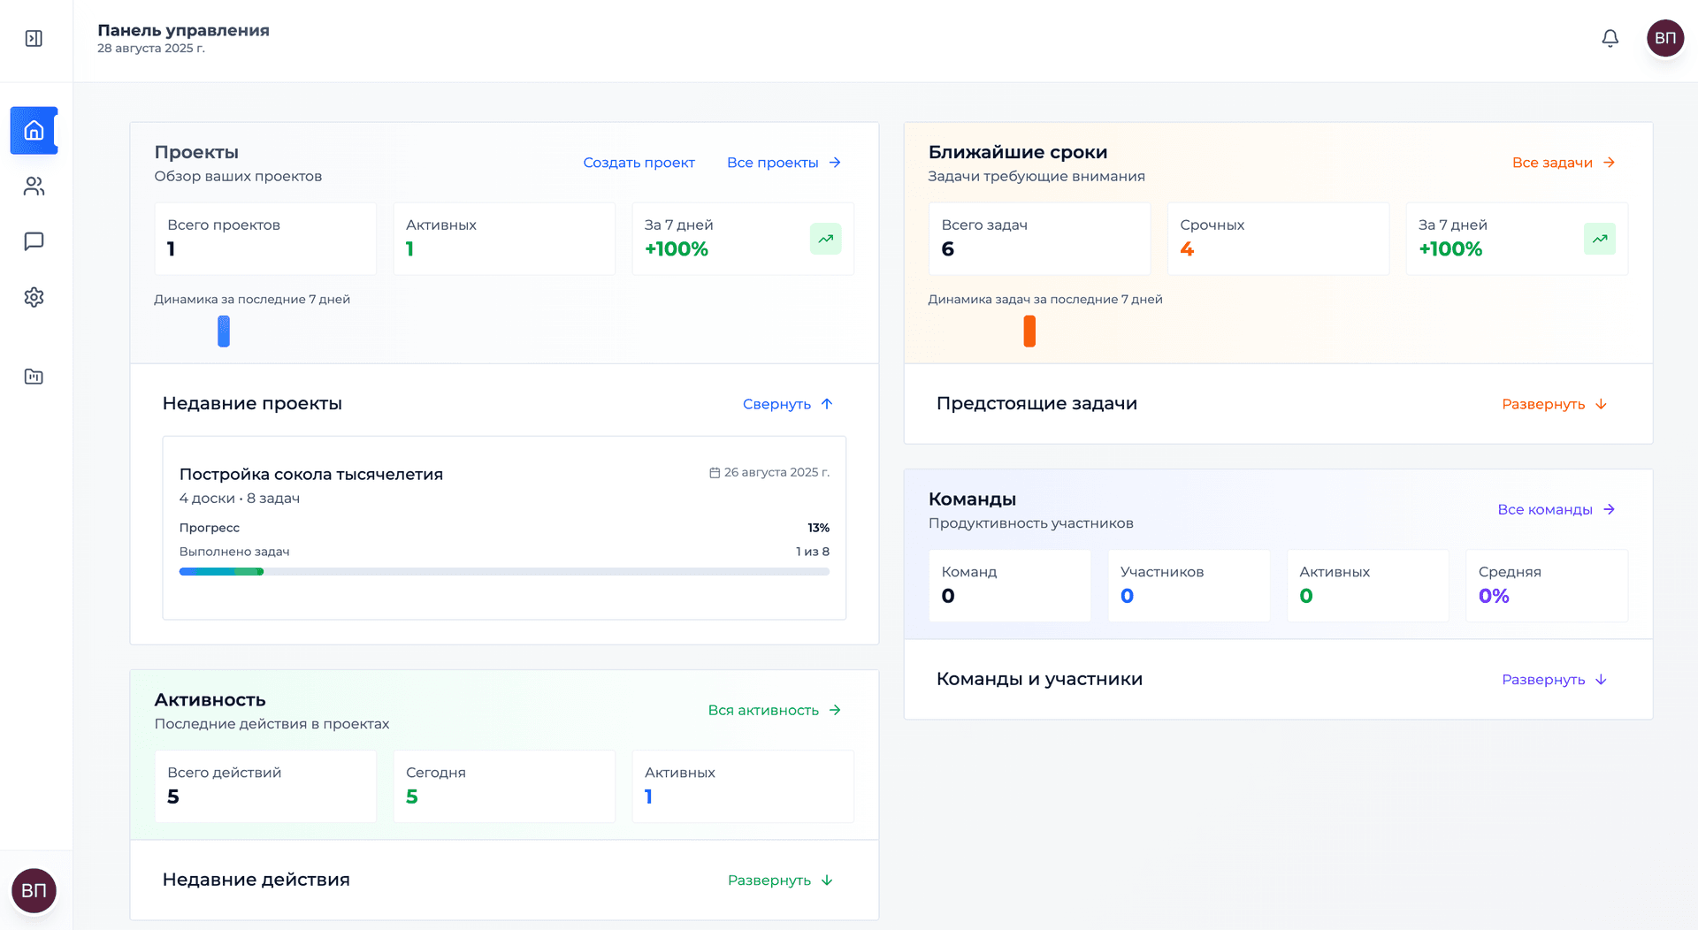Image resolution: width=1698 pixels, height=930 pixels.
Task: Open the Постройка сокола тысячелетия project card
Action: [x=504, y=528]
